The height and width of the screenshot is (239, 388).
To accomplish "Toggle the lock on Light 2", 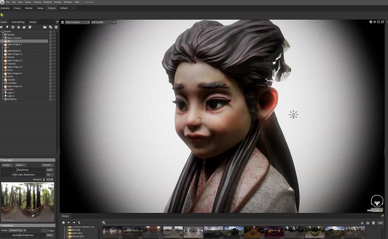I will pyautogui.click(x=50, y=96).
